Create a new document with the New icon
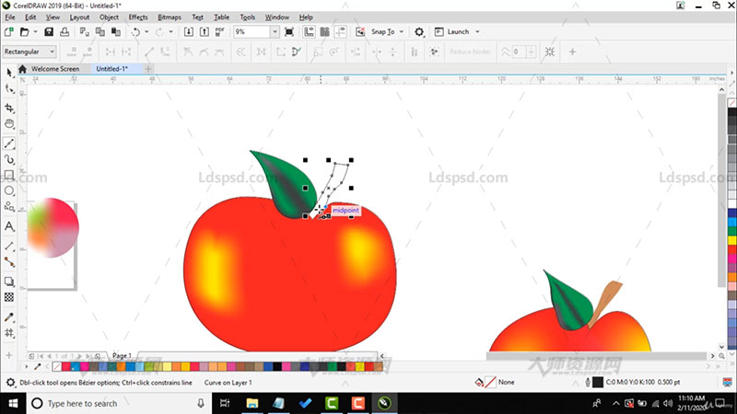 [x=9, y=32]
